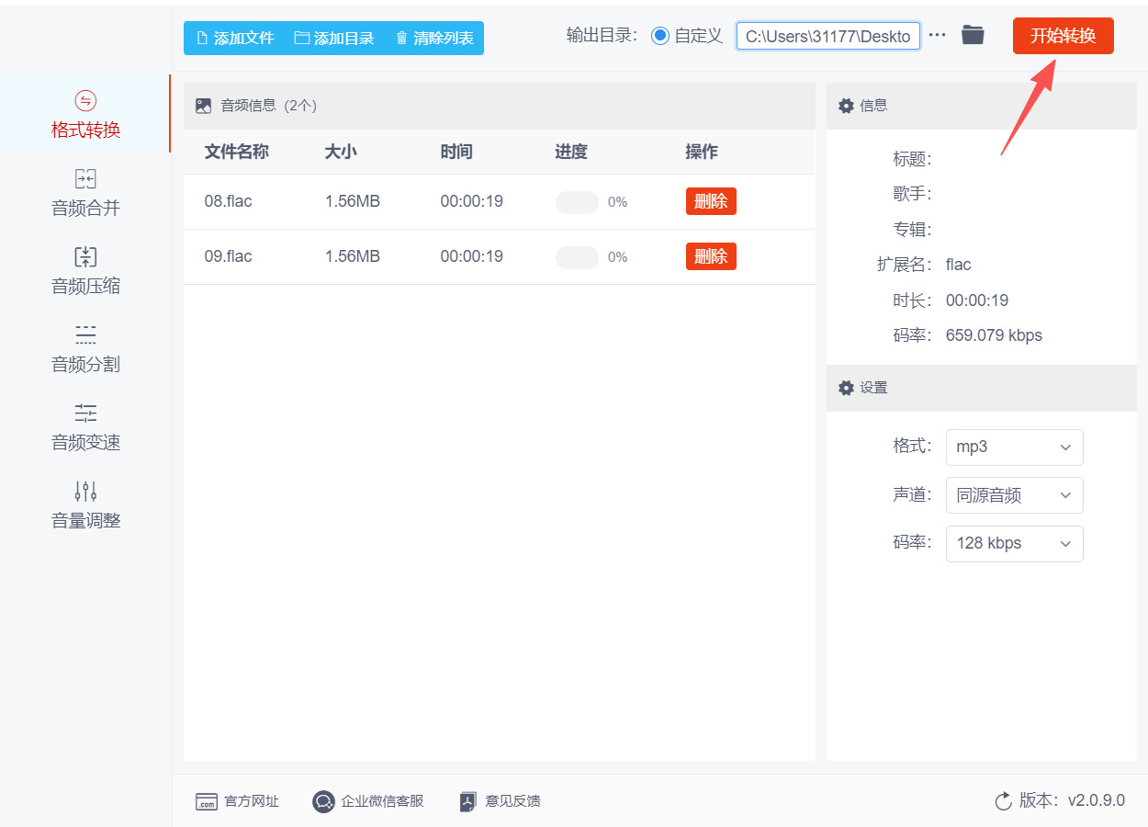
Task: Click the output directory path field
Action: click(x=827, y=36)
